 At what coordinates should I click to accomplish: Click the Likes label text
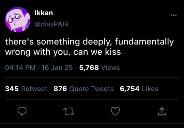point(150,89)
